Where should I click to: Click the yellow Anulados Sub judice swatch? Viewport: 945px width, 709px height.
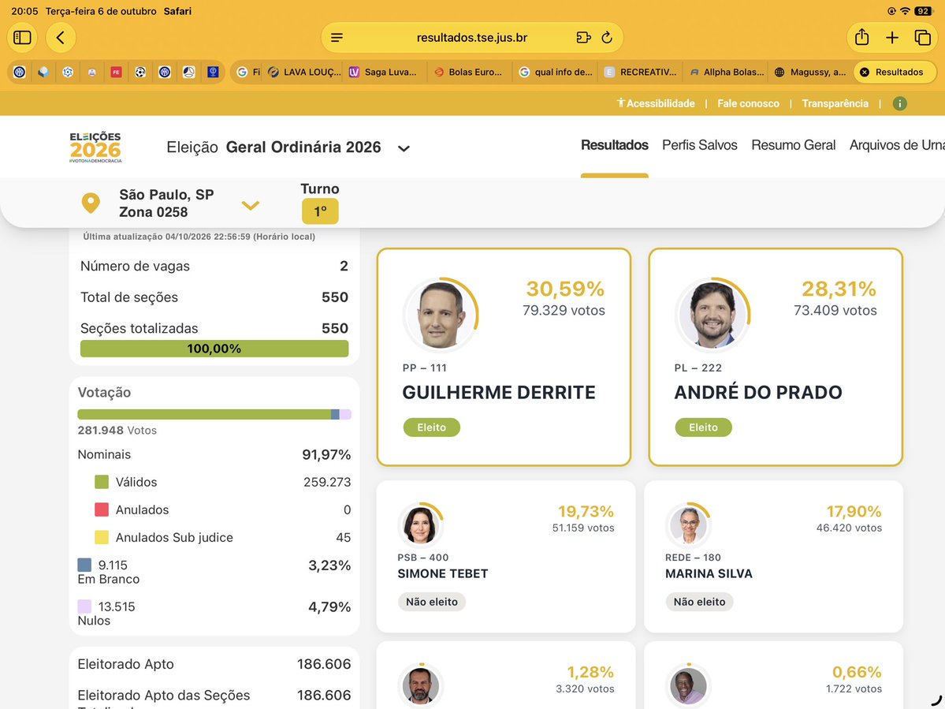tap(102, 537)
